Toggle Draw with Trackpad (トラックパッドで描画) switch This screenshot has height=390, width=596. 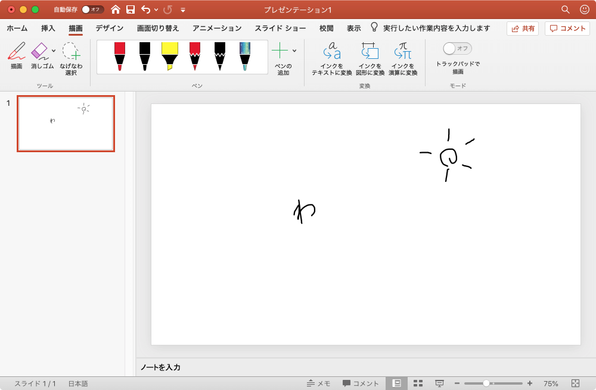click(x=458, y=49)
